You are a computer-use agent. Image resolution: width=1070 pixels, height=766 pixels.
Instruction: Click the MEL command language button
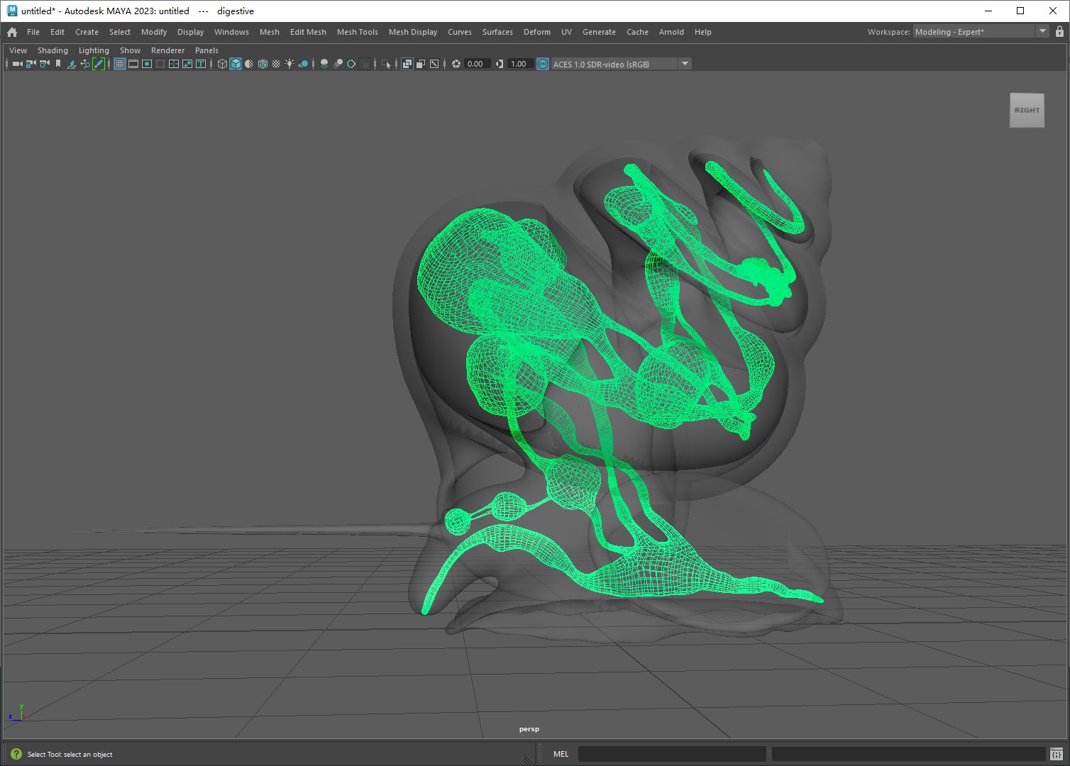click(x=561, y=754)
